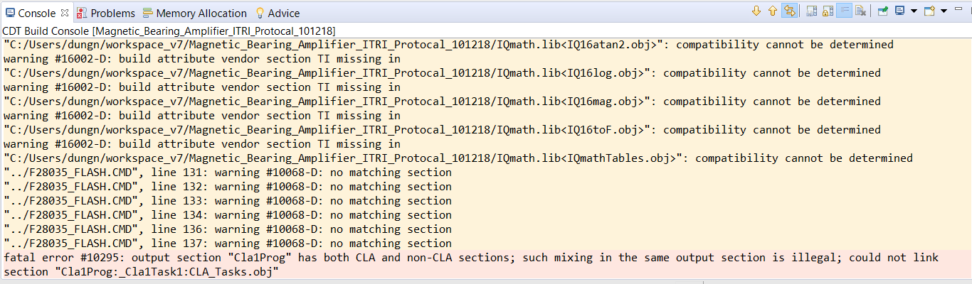Click the F28035_FLASH.CMD line 131 warning
The height and width of the screenshot is (284, 972).
[x=228, y=173]
